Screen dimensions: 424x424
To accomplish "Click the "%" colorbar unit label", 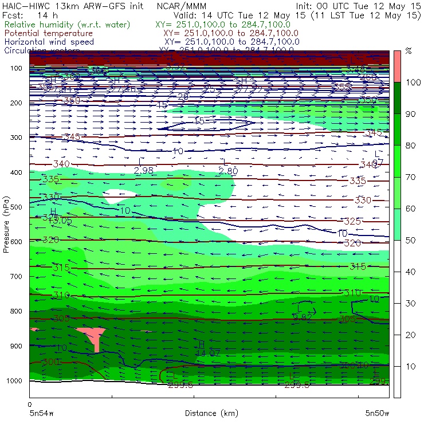I will [x=409, y=51].
